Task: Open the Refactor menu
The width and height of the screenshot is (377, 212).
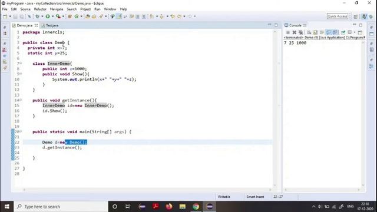Action: [x=40, y=9]
